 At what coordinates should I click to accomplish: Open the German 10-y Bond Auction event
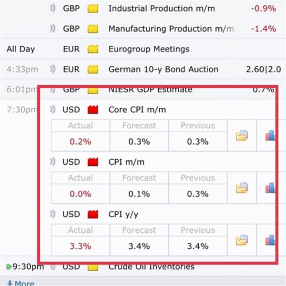pyautogui.click(x=163, y=70)
